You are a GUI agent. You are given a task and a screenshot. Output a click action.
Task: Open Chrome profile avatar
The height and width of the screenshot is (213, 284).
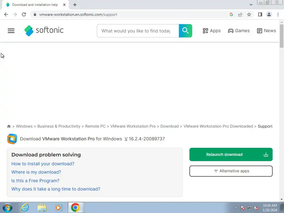269,14
